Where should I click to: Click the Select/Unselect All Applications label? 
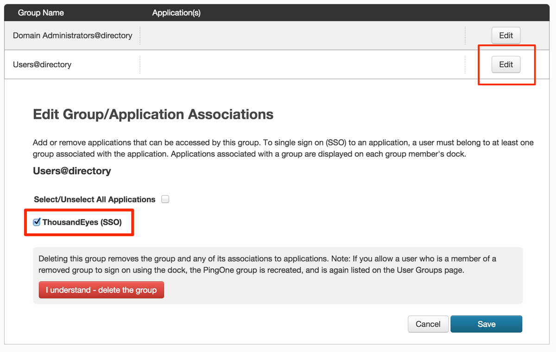[95, 200]
